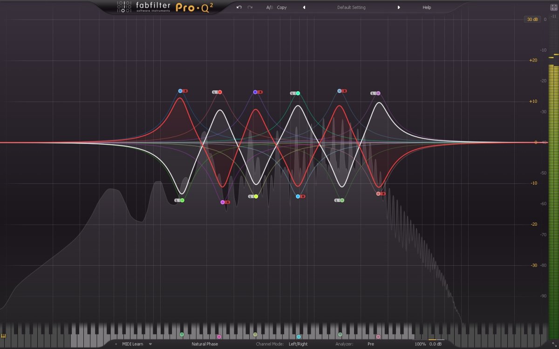
Task: Select the blue band node at top left
Action: coord(180,91)
